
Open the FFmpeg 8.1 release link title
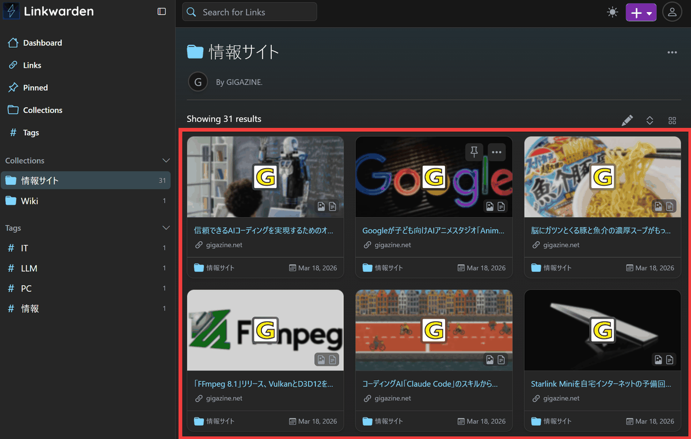pyautogui.click(x=264, y=383)
